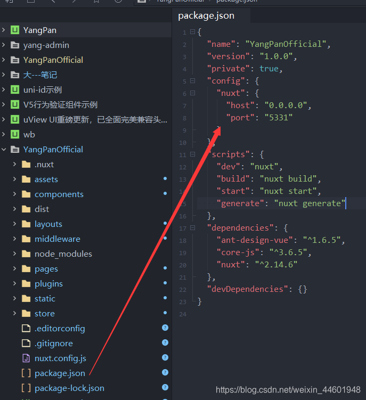Select the layouts folder label
Screen dimensions: 366x400
pyautogui.click(x=48, y=224)
